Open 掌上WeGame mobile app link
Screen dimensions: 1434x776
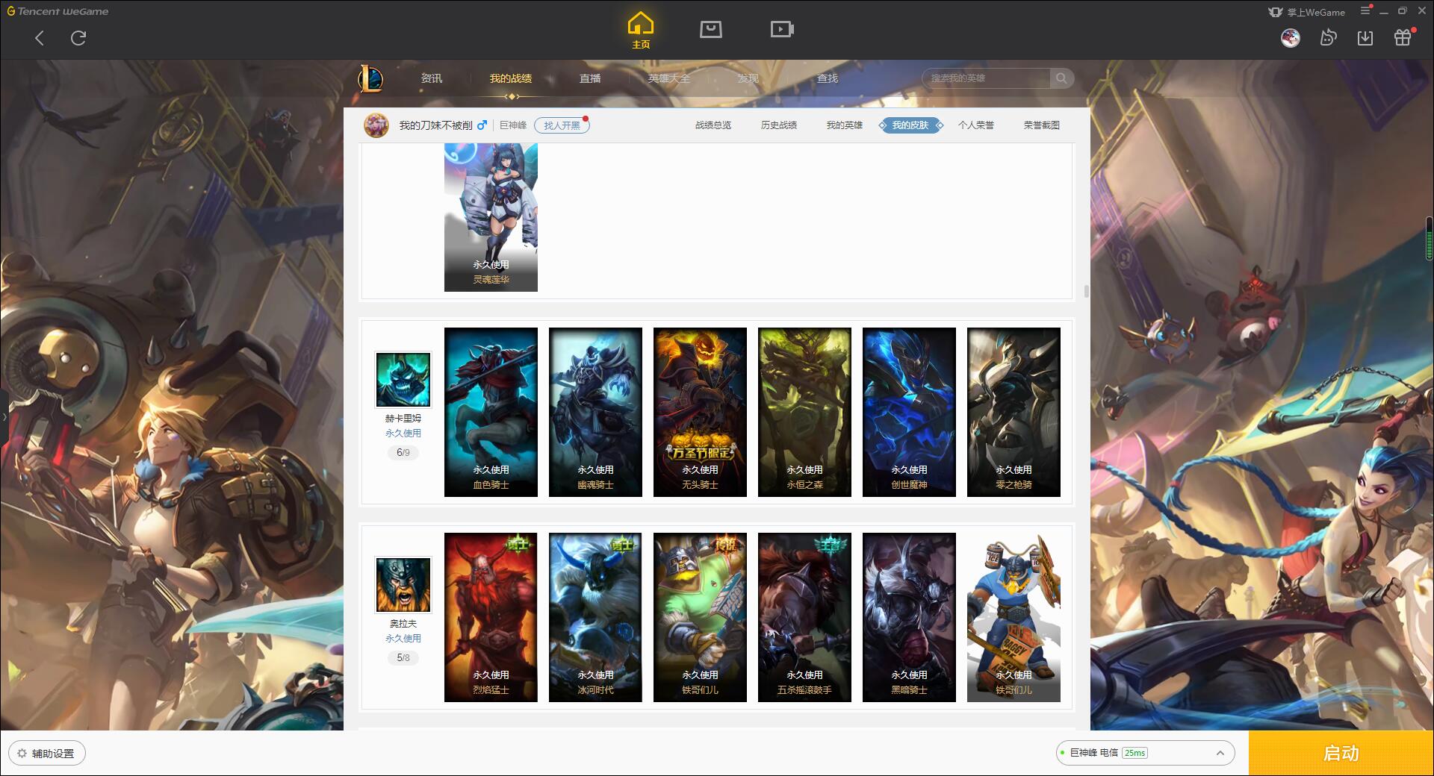coord(1306,12)
